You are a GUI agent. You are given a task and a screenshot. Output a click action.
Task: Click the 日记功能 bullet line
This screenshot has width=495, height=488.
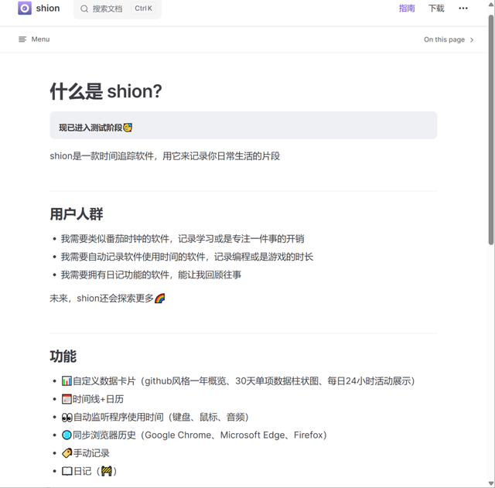pyautogui.click(x=151, y=275)
